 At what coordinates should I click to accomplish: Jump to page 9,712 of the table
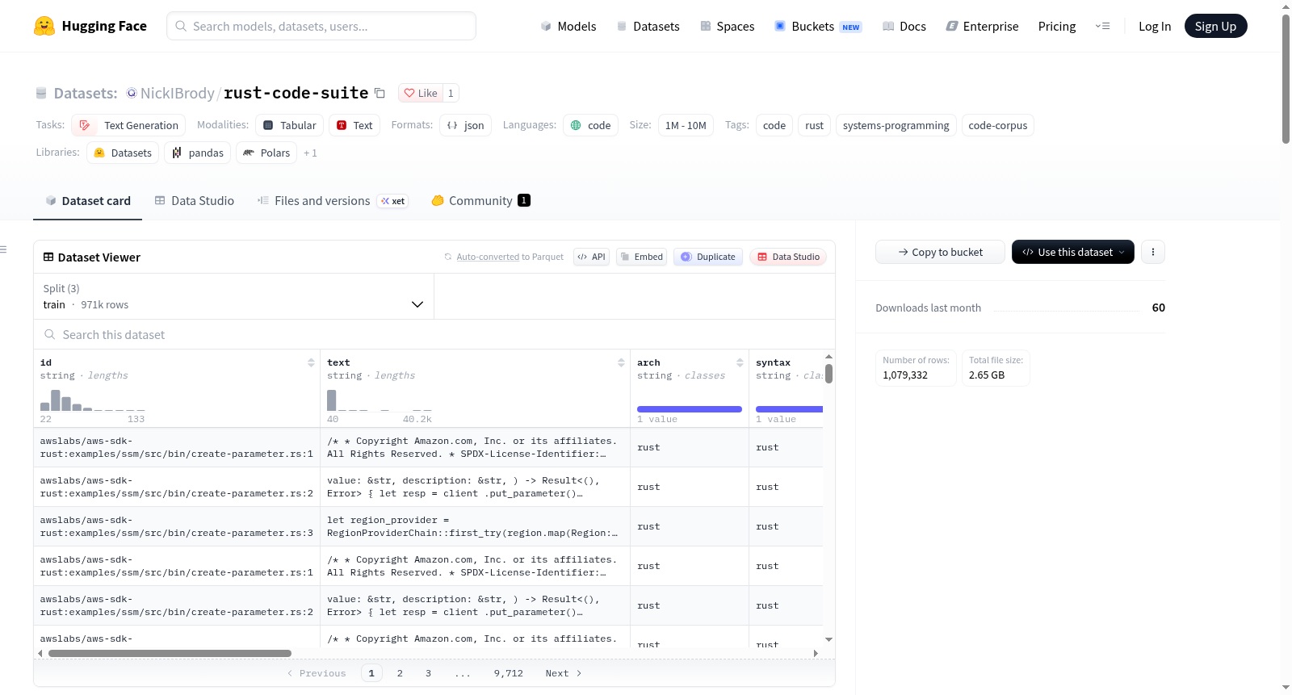tap(509, 673)
